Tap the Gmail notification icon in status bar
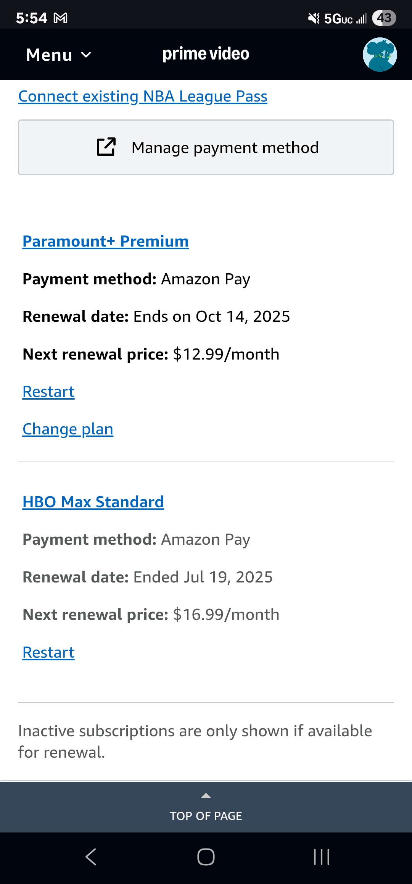Viewport: 412px width, 884px height. [x=61, y=18]
